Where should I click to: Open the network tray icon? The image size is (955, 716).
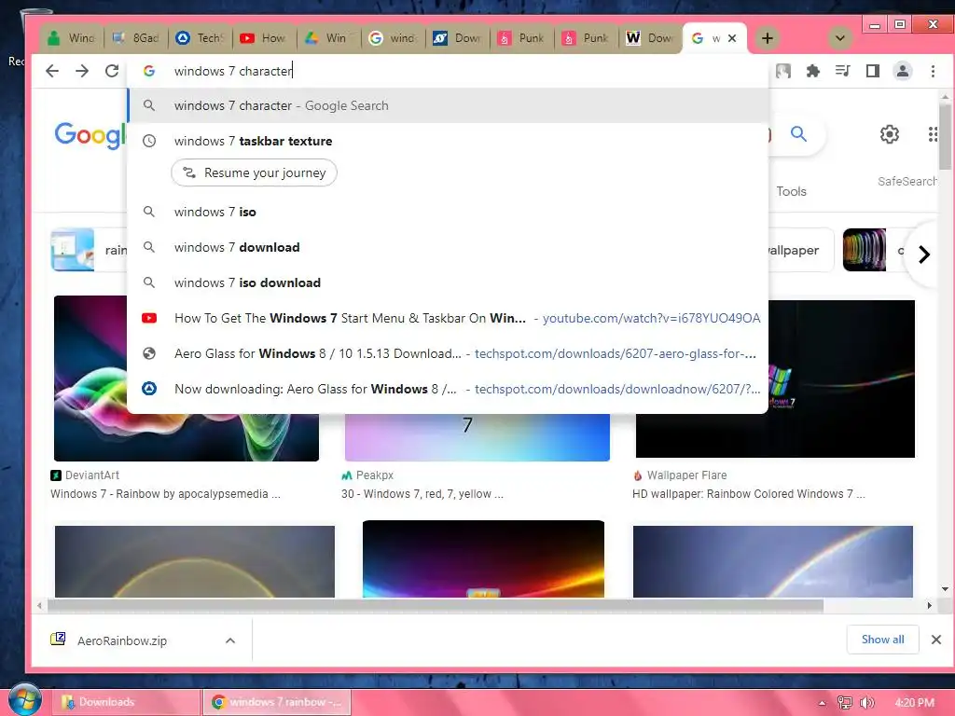tap(845, 703)
